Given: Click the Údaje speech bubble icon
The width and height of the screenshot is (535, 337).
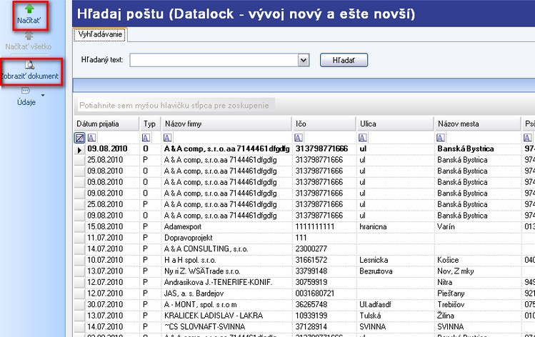Looking at the screenshot, I should click(26, 91).
